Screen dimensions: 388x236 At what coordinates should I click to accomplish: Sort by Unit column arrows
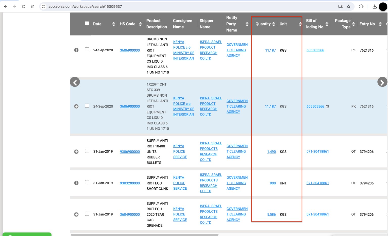click(x=300, y=24)
